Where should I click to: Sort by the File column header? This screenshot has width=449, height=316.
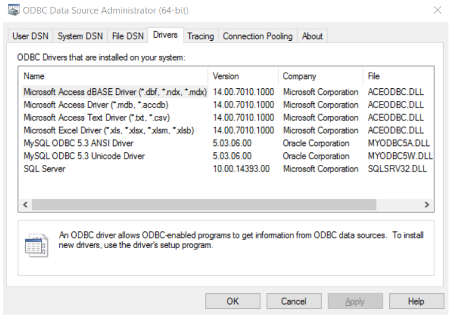398,76
